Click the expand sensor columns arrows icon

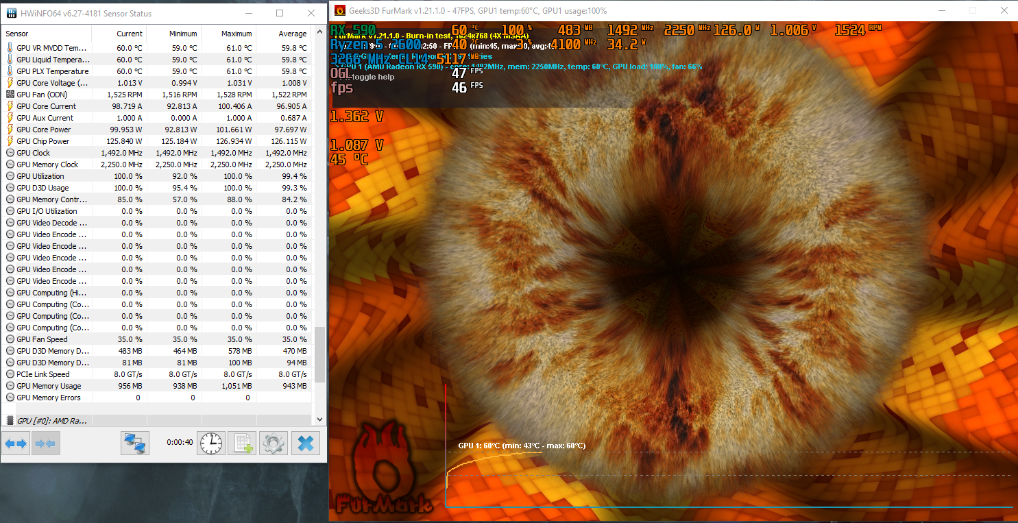coord(16,443)
